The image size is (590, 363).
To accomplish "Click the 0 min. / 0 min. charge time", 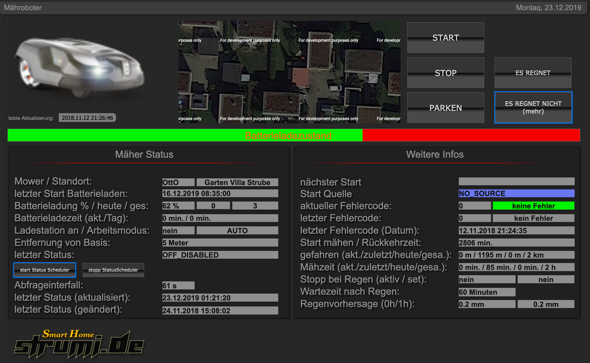I will click(220, 218).
